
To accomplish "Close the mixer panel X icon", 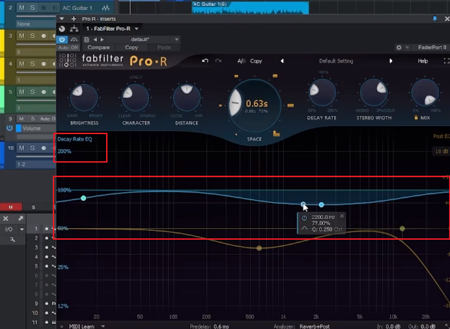I will tap(6, 218).
